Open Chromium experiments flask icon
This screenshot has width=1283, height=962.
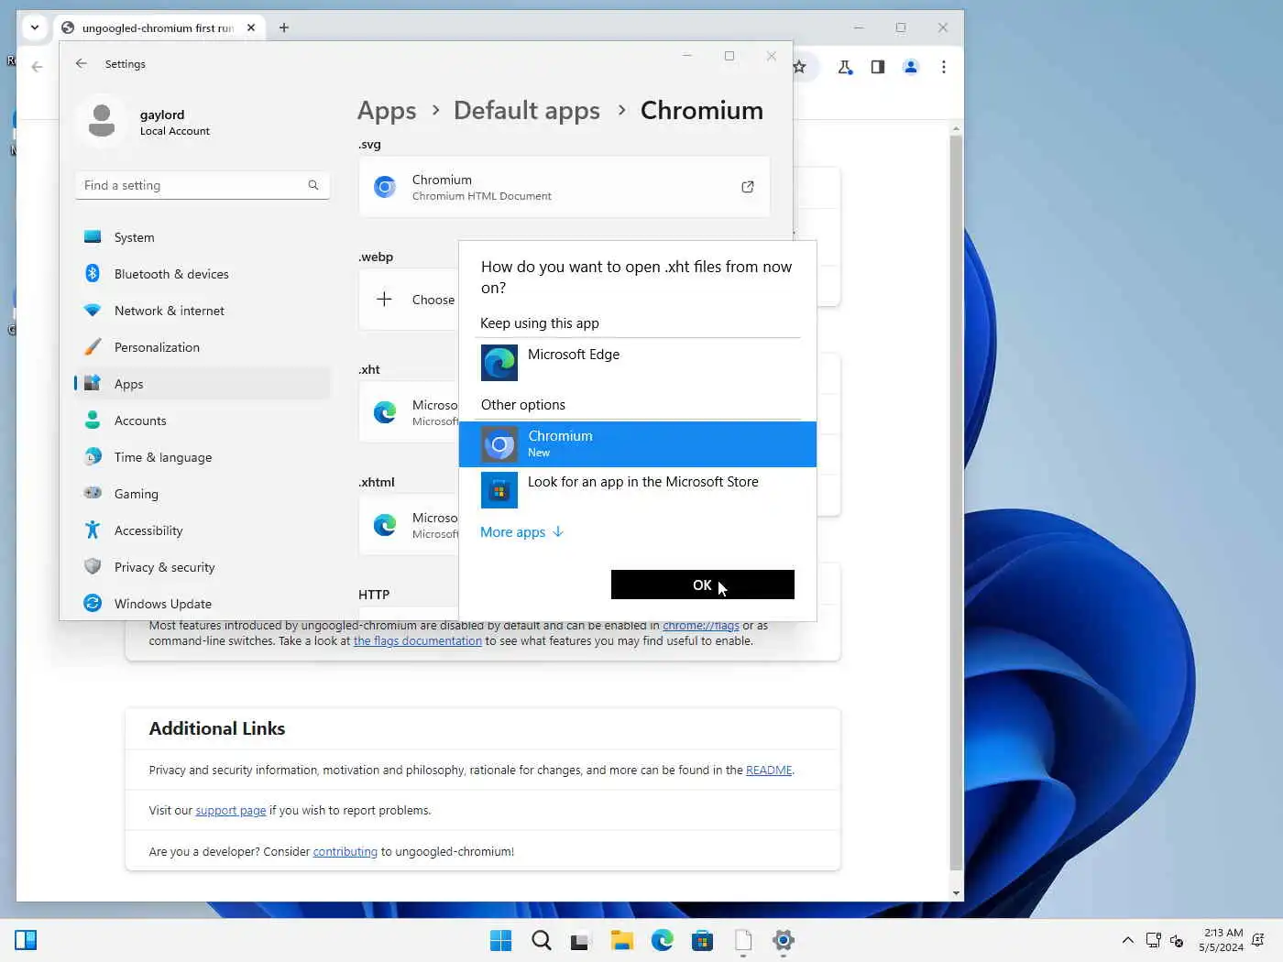845,67
